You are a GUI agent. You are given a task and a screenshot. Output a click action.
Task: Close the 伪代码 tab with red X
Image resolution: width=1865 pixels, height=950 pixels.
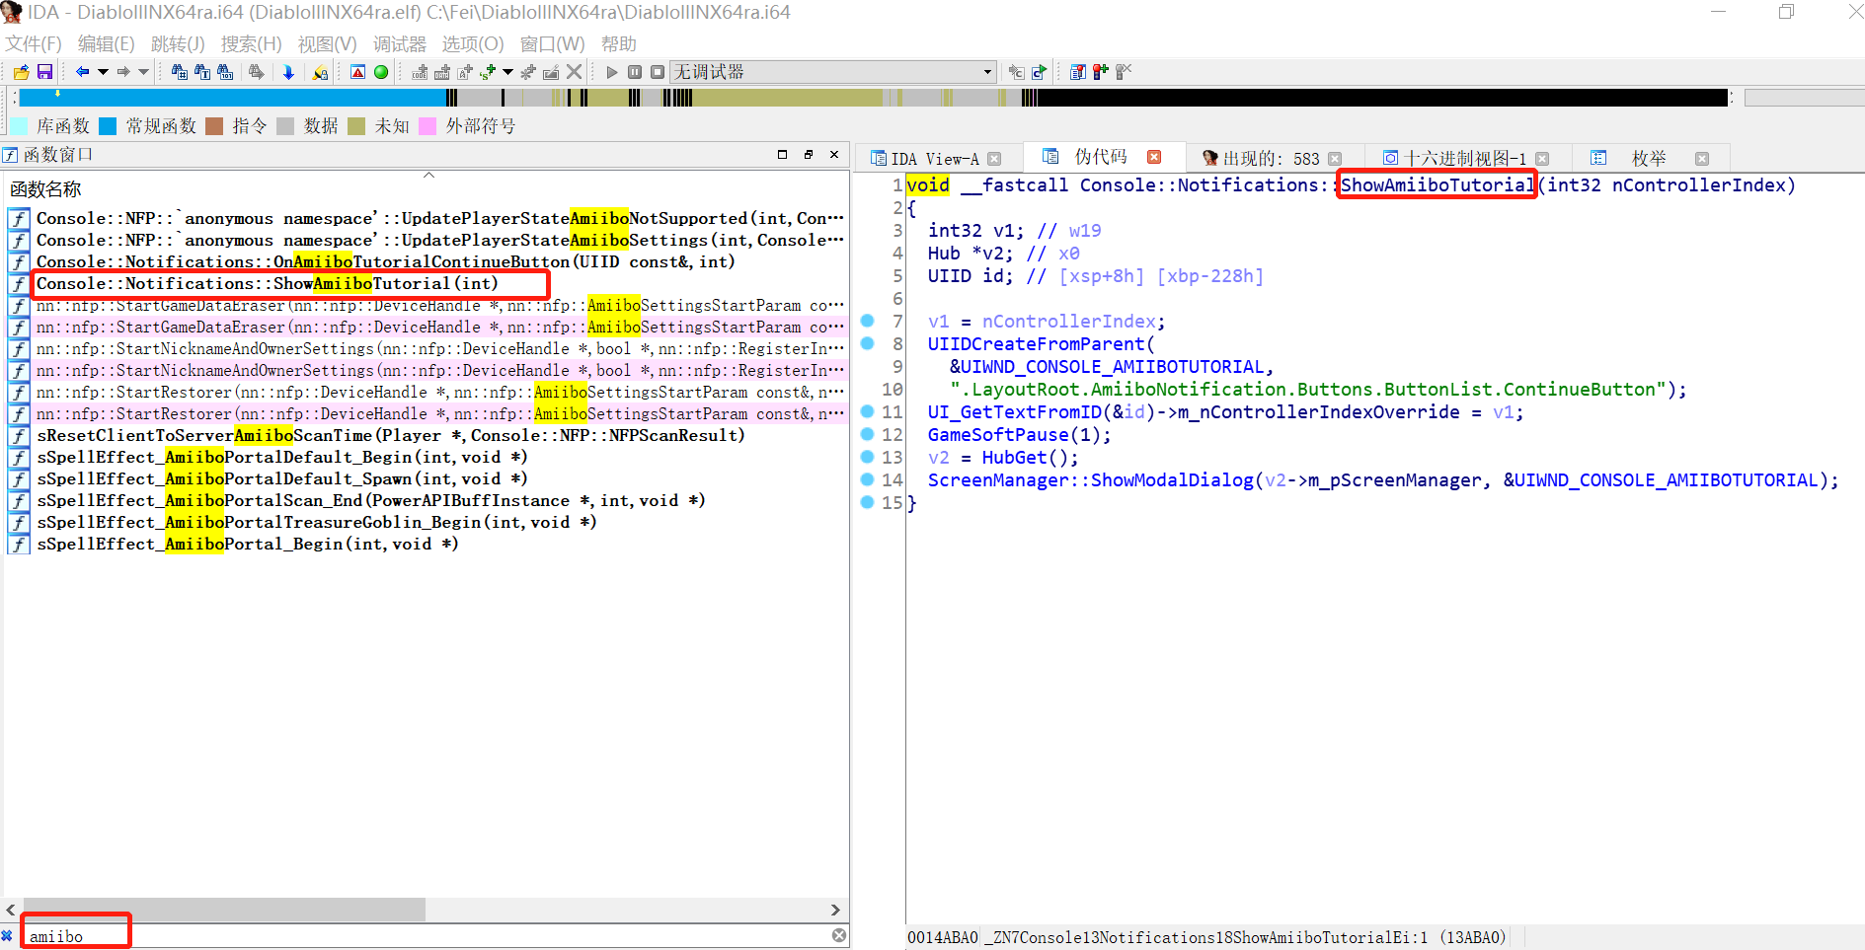pos(1154,157)
